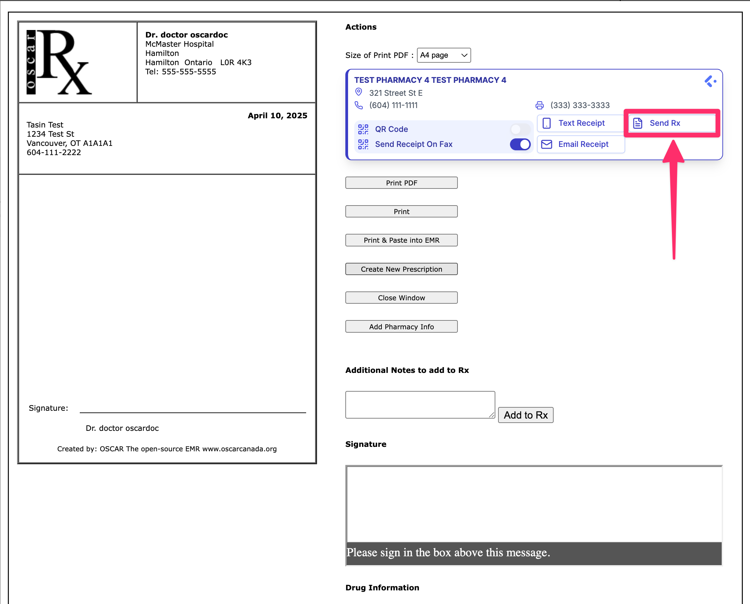
Task: Click the Send Receipt On Fax icon
Action: point(363,144)
